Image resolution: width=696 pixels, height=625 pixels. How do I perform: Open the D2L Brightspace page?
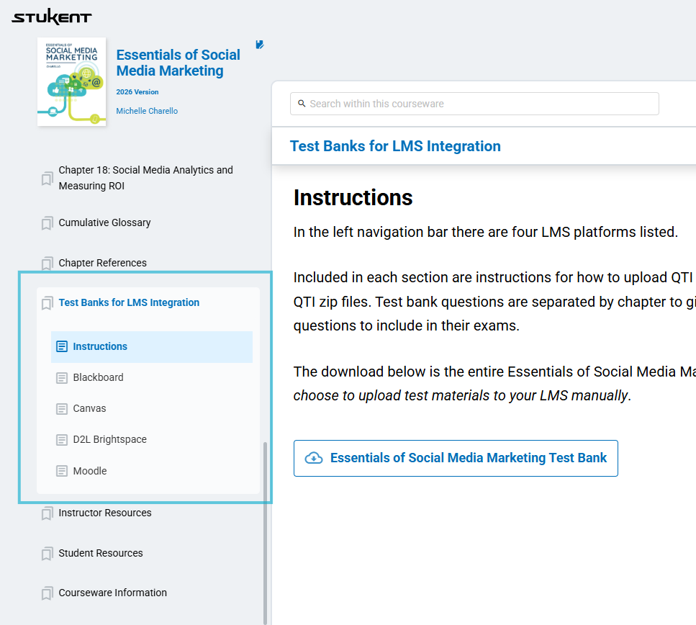109,439
